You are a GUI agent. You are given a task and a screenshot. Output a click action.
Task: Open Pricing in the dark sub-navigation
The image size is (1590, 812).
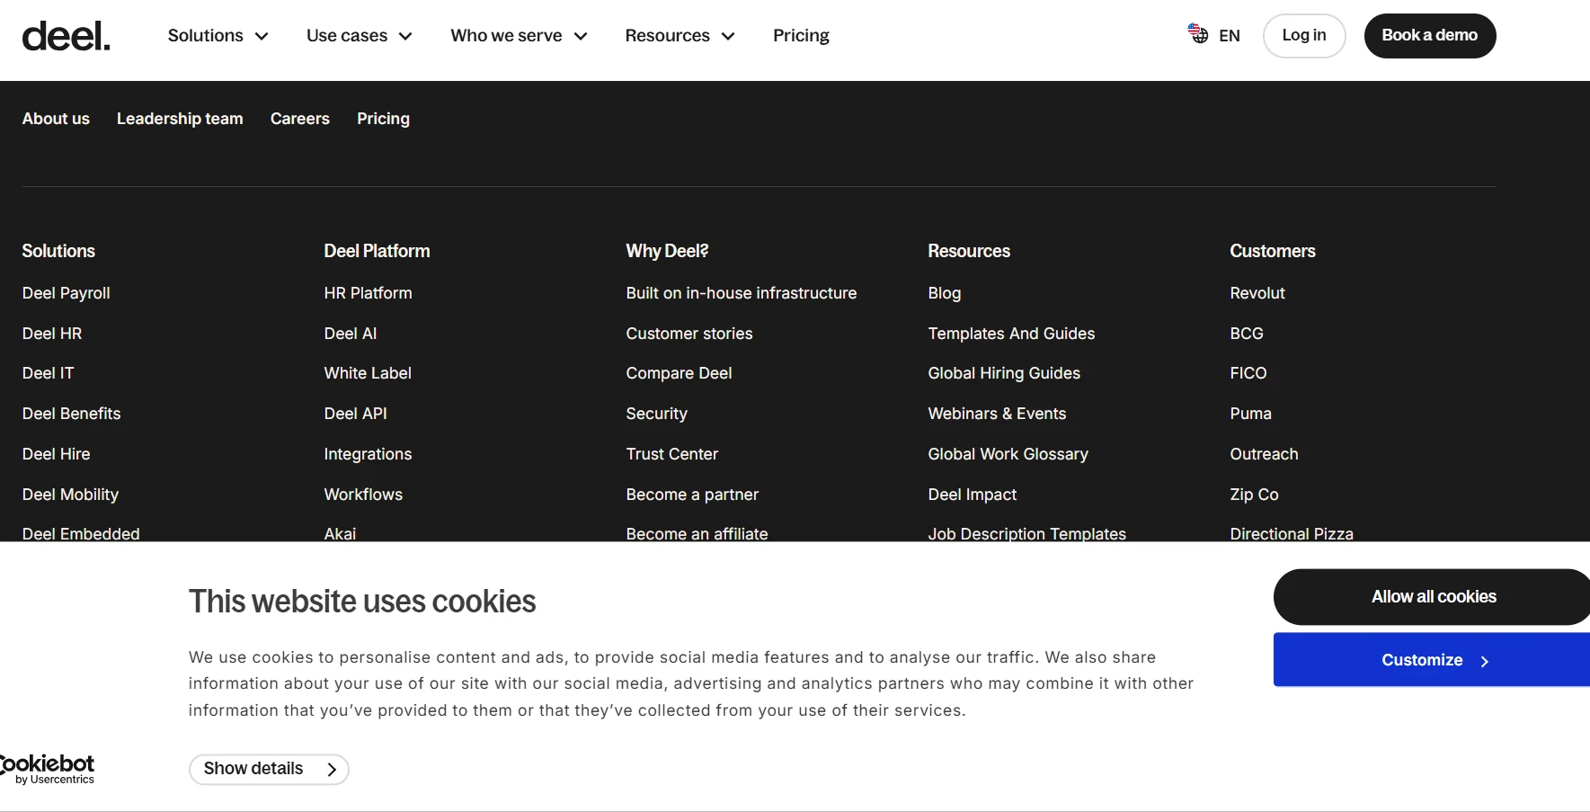coord(383,119)
